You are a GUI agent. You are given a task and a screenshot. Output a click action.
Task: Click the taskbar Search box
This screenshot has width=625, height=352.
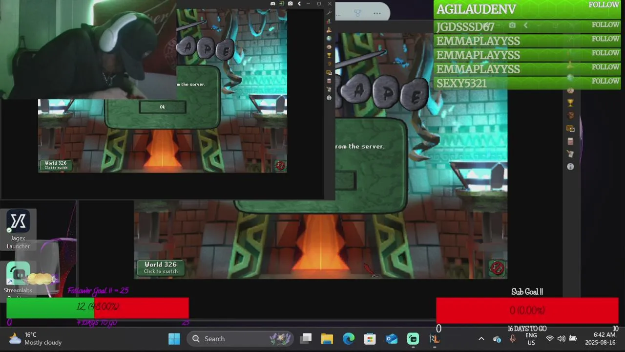point(240,339)
